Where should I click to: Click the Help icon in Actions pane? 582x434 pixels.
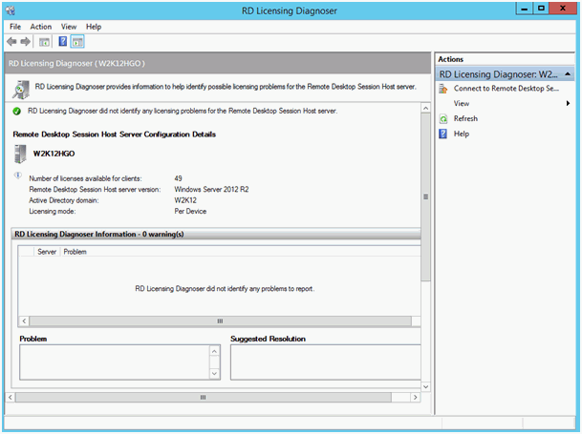[x=442, y=134]
